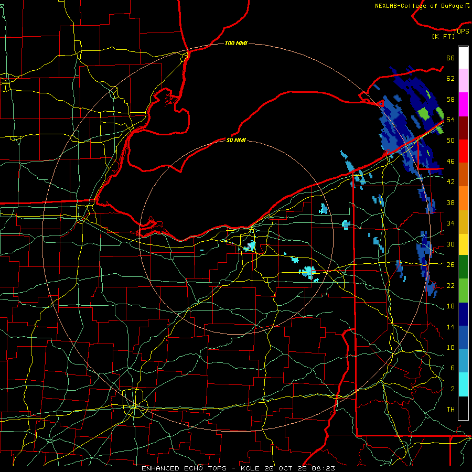Screen dimensions: 472x472
Task: Click the navy legend swatch
Action: point(463,314)
